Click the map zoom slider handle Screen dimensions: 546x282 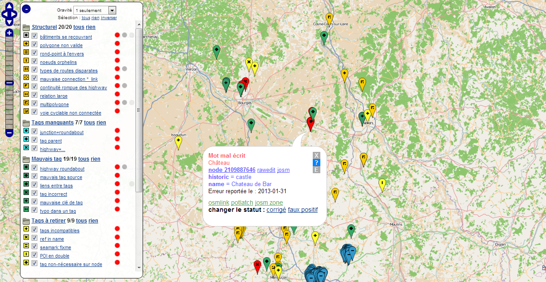click(9, 83)
